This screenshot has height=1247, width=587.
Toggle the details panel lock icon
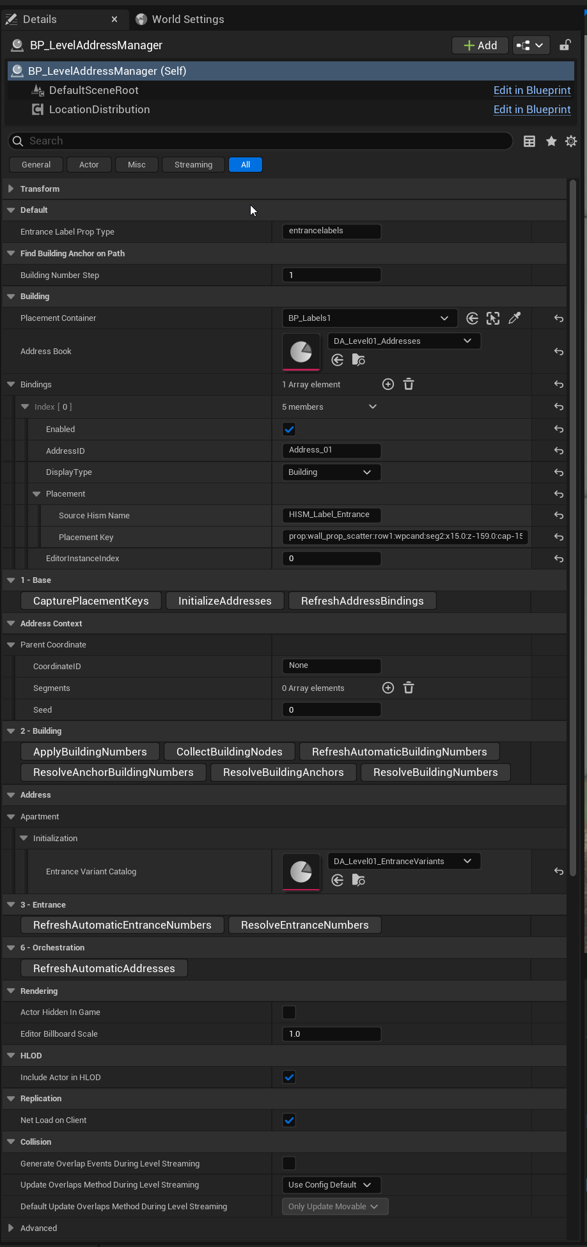[565, 45]
